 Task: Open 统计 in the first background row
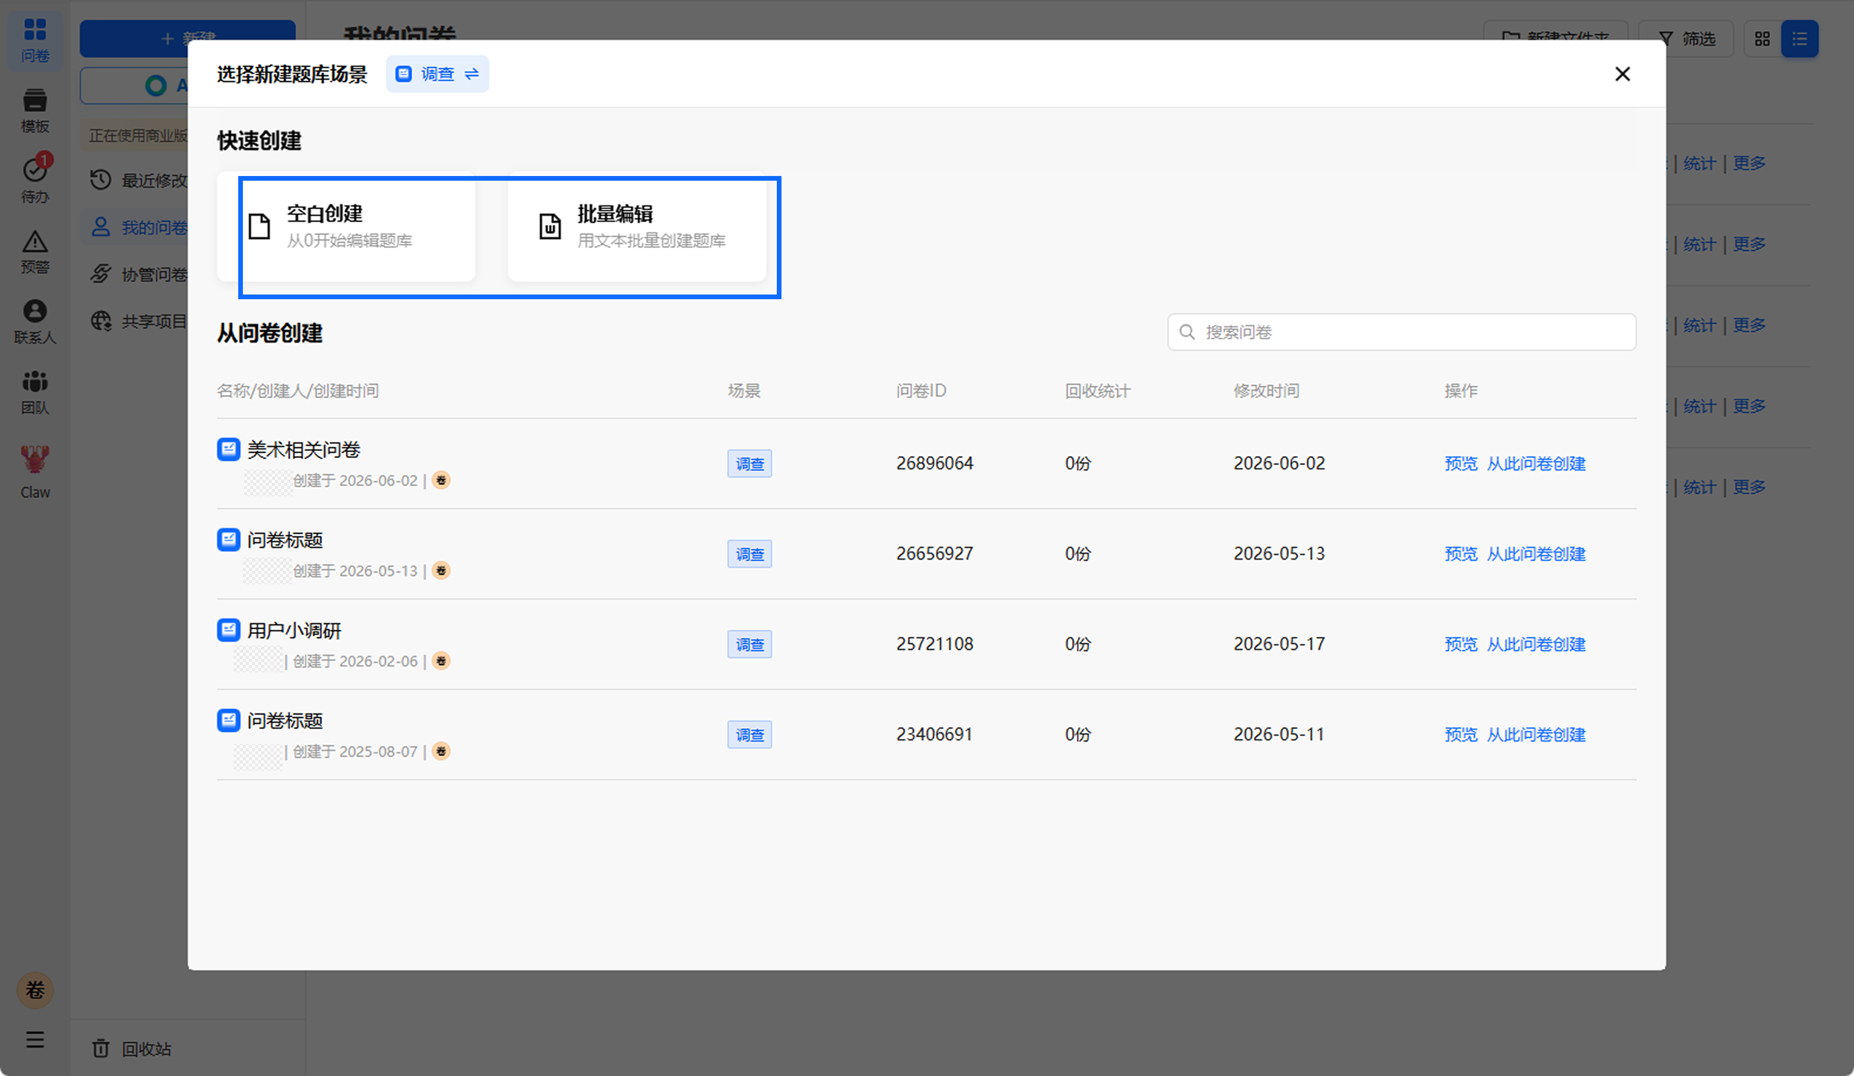coord(1700,163)
